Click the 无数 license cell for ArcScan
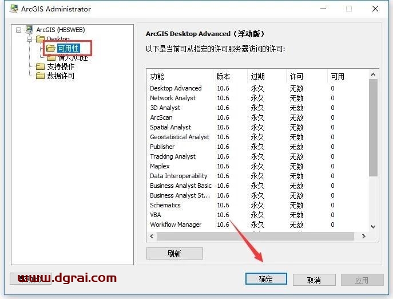Screen dimensions: 393x299 coord(296,117)
